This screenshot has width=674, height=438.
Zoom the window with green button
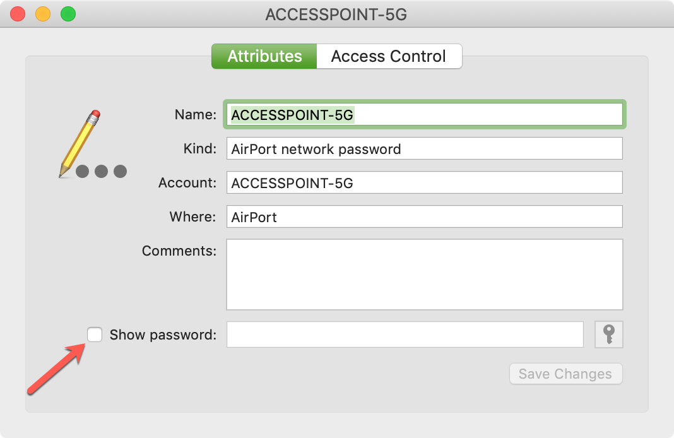(68, 14)
